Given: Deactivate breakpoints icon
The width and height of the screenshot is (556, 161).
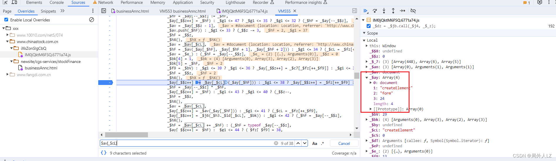Looking at the screenshot, I should tap(413, 11).
